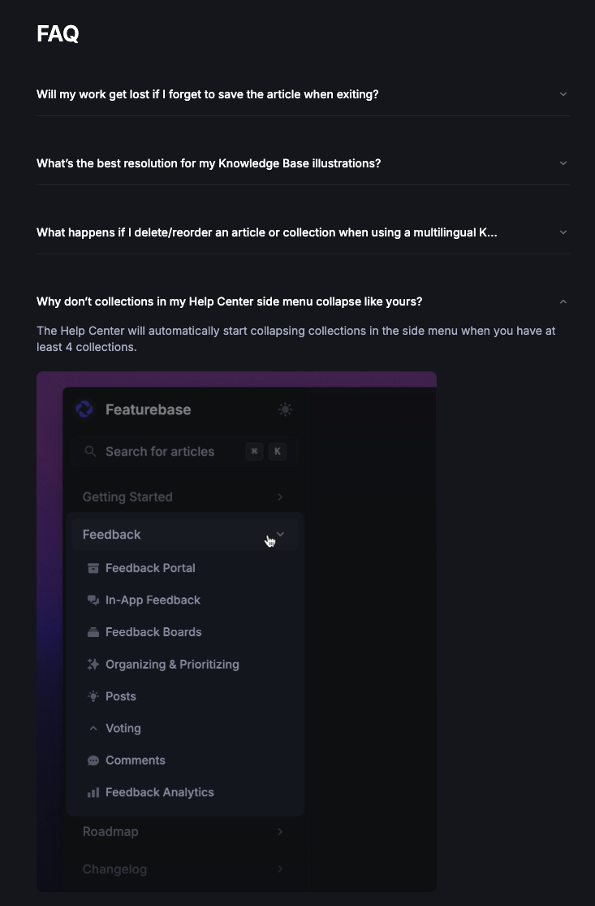The width and height of the screenshot is (595, 906).
Task: Collapse the Feedback collection chevron
Action: point(281,534)
